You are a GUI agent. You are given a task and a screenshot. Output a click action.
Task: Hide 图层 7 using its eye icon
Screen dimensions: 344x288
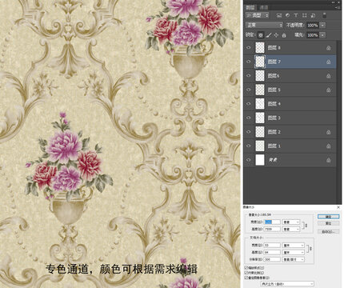click(249, 62)
